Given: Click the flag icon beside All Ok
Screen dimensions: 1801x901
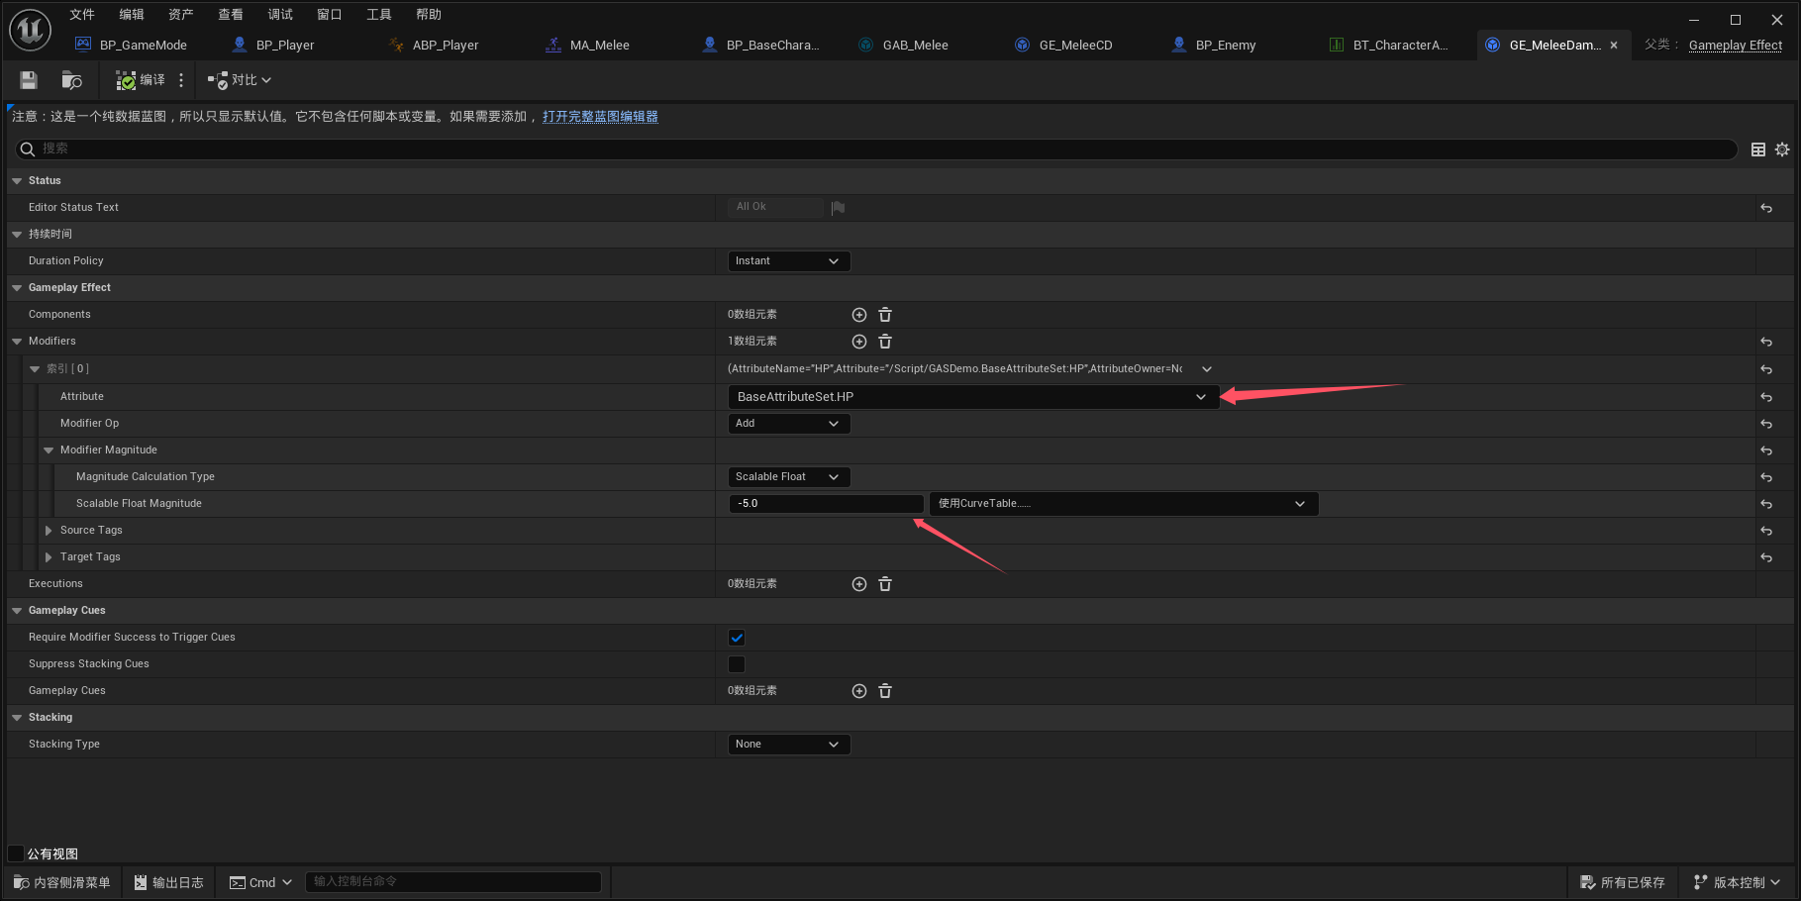Looking at the screenshot, I should coord(838,208).
